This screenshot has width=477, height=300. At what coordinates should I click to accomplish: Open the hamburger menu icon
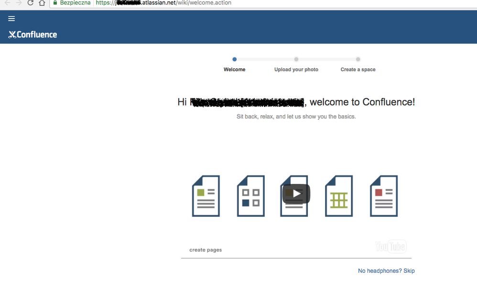pos(11,19)
